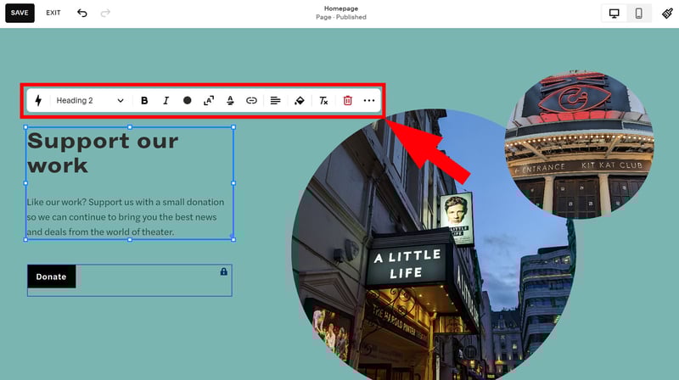The image size is (679, 380).
Task: Toggle italic formatting
Action: click(166, 100)
